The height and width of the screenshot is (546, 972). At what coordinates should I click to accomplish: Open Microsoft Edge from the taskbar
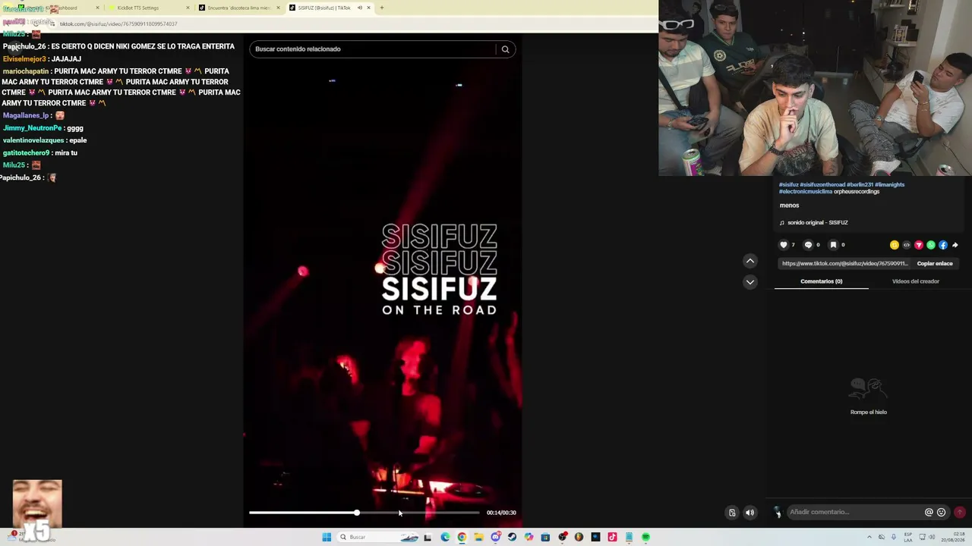[x=445, y=537]
